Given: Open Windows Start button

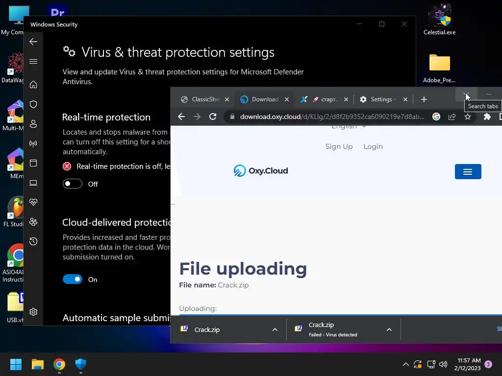Looking at the screenshot, I should pyautogui.click(x=16, y=364).
